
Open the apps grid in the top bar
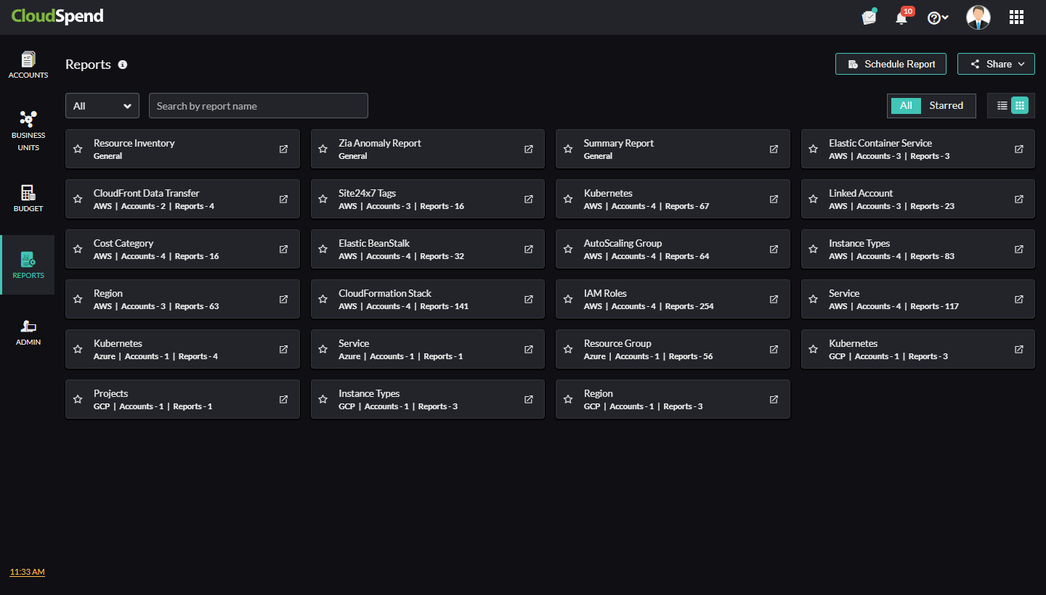(x=1016, y=17)
